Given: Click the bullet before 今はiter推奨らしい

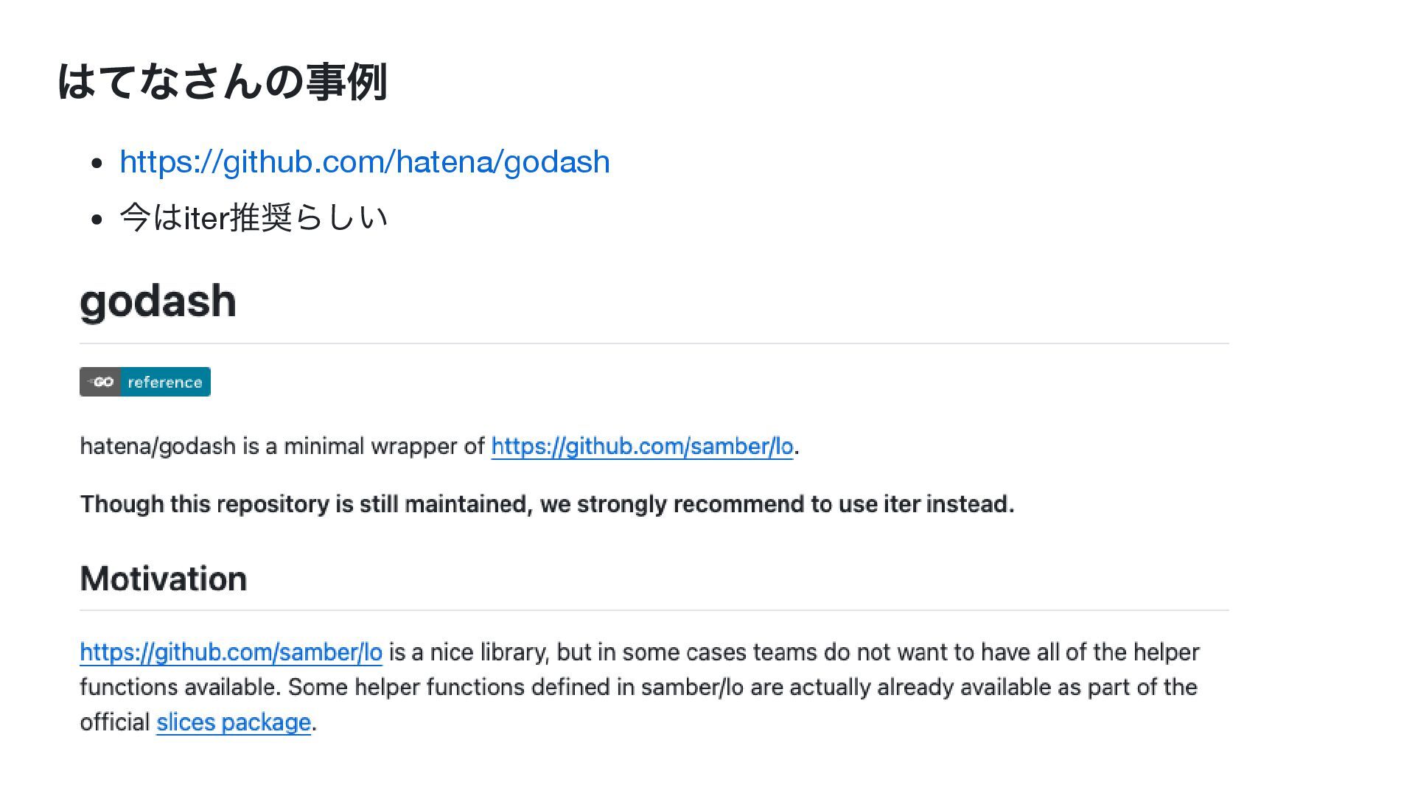Looking at the screenshot, I should (97, 219).
